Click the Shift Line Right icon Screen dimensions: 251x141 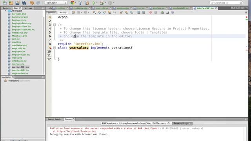pyautogui.click(x=144, y=13)
